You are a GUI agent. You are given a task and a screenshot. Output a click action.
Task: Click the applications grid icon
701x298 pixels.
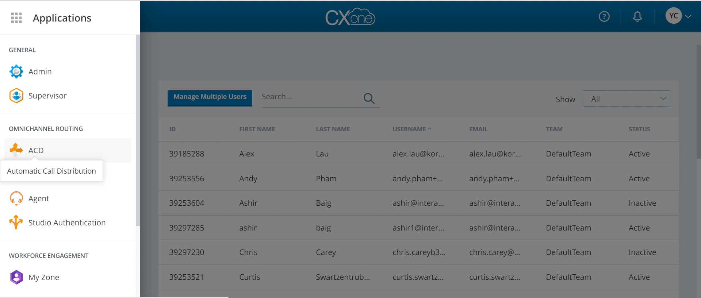pyautogui.click(x=16, y=18)
